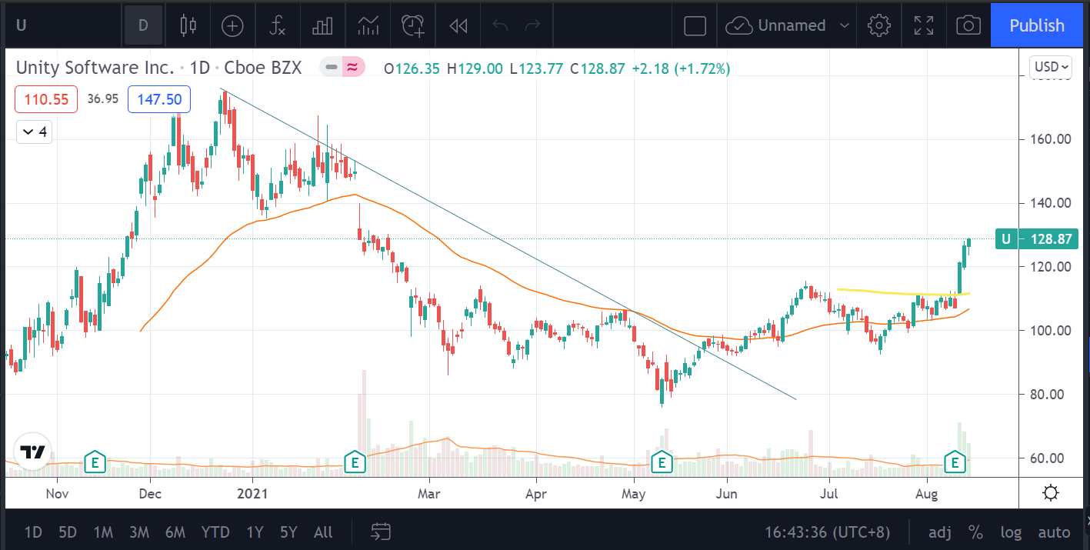1090x550 pixels.
Task: Toggle the auto scale option
Action: tap(1053, 532)
